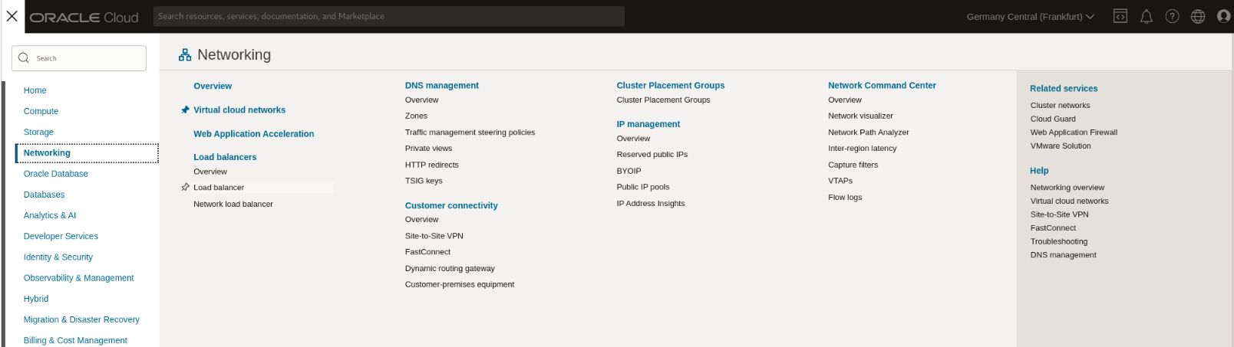
Task: Open Network visualizer
Action: tap(860, 116)
